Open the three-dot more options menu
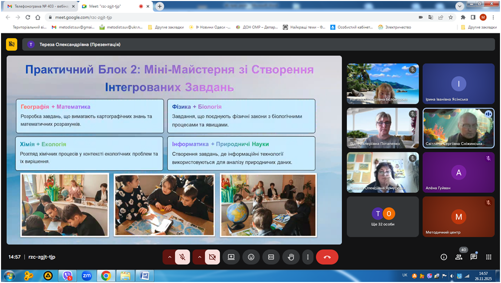The height and width of the screenshot is (283, 501). coord(307,257)
